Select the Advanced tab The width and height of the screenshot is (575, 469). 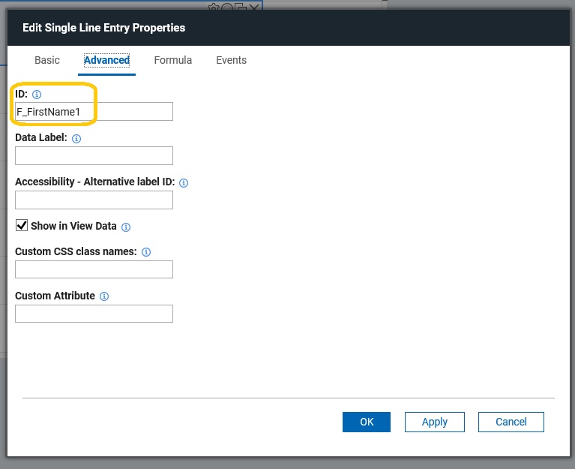(x=106, y=60)
